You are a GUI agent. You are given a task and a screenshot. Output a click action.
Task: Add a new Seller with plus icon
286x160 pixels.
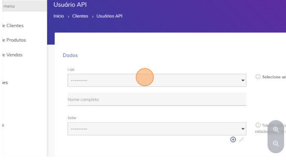[x=233, y=140]
